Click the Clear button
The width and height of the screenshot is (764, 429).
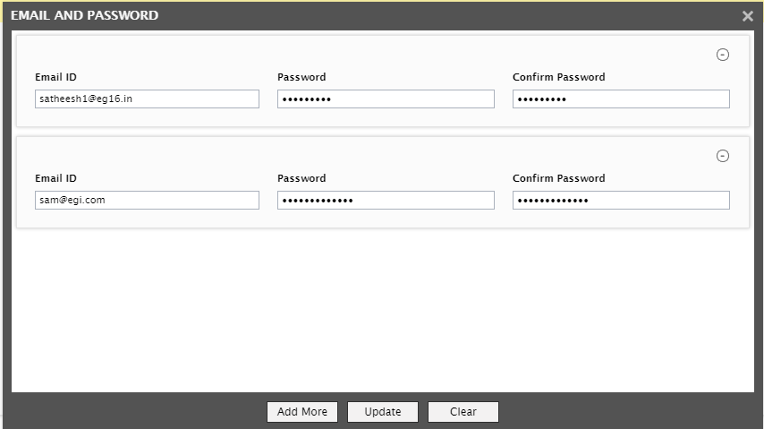coord(463,412)
